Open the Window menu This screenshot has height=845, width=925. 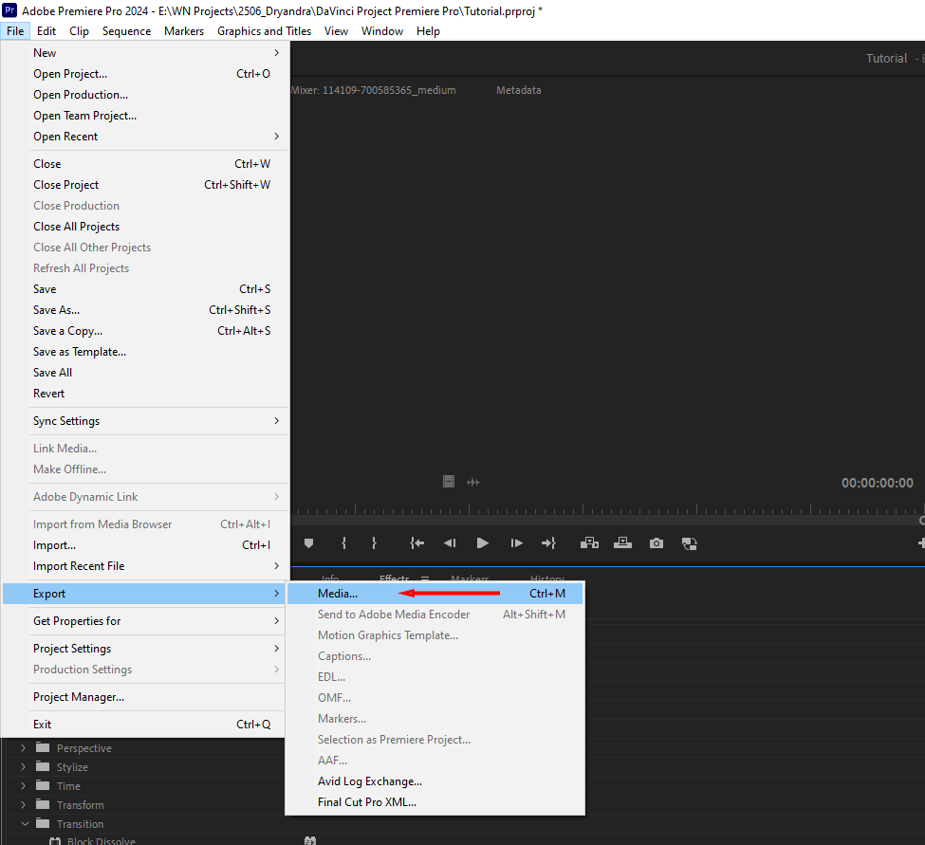coord(382,31)
